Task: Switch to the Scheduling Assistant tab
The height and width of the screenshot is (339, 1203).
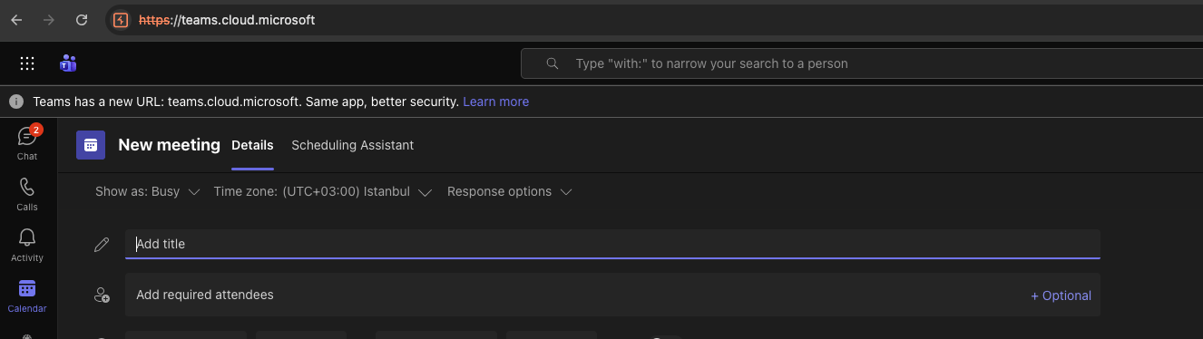Action: click(352, 145)
